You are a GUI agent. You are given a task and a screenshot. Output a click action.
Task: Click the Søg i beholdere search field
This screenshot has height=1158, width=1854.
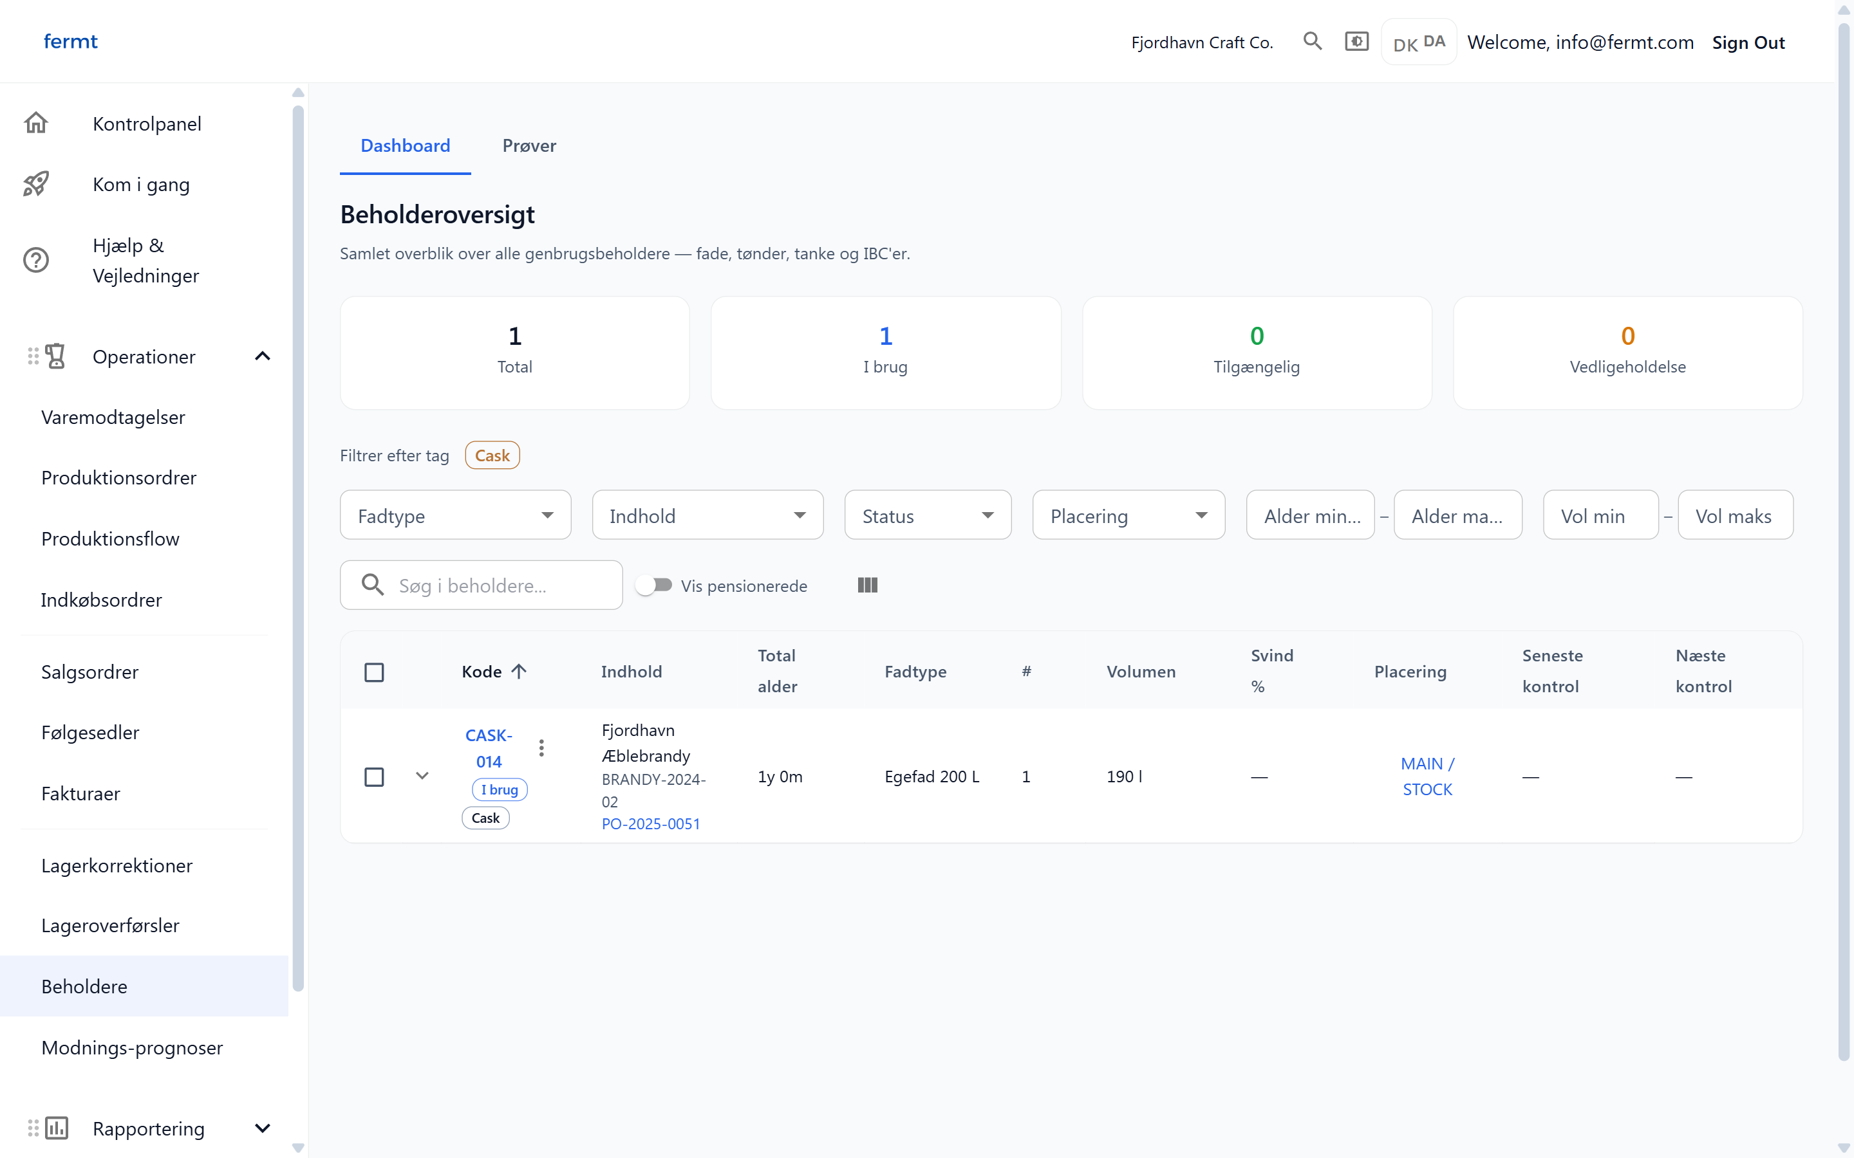481,585
